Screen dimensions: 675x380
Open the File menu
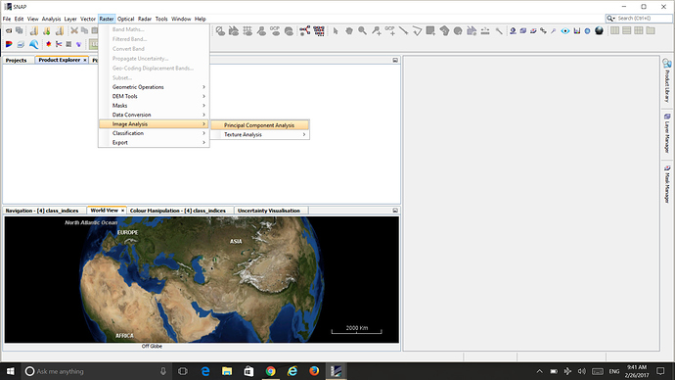7,19
